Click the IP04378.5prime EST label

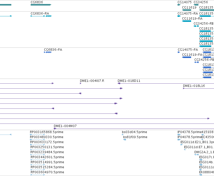pos(189,132)
